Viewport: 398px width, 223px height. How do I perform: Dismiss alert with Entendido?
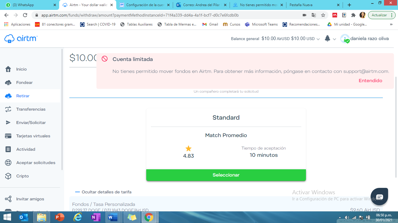(370, 81)
